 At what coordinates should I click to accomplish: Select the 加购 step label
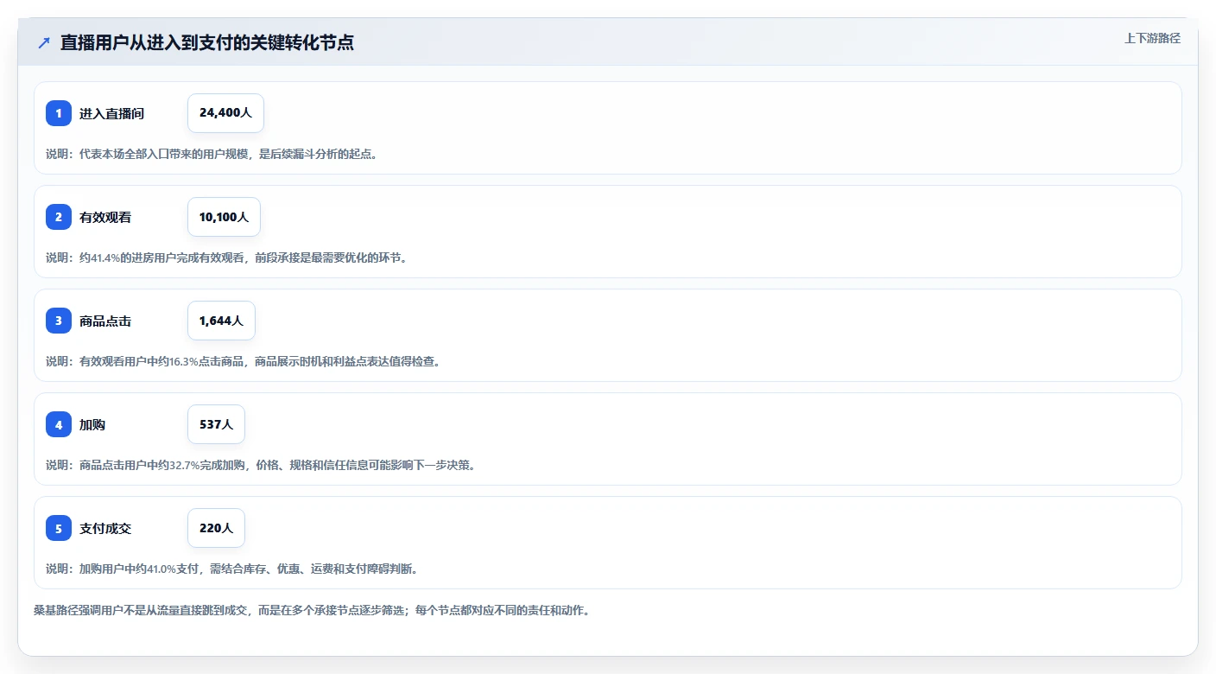tap(92, 424)
